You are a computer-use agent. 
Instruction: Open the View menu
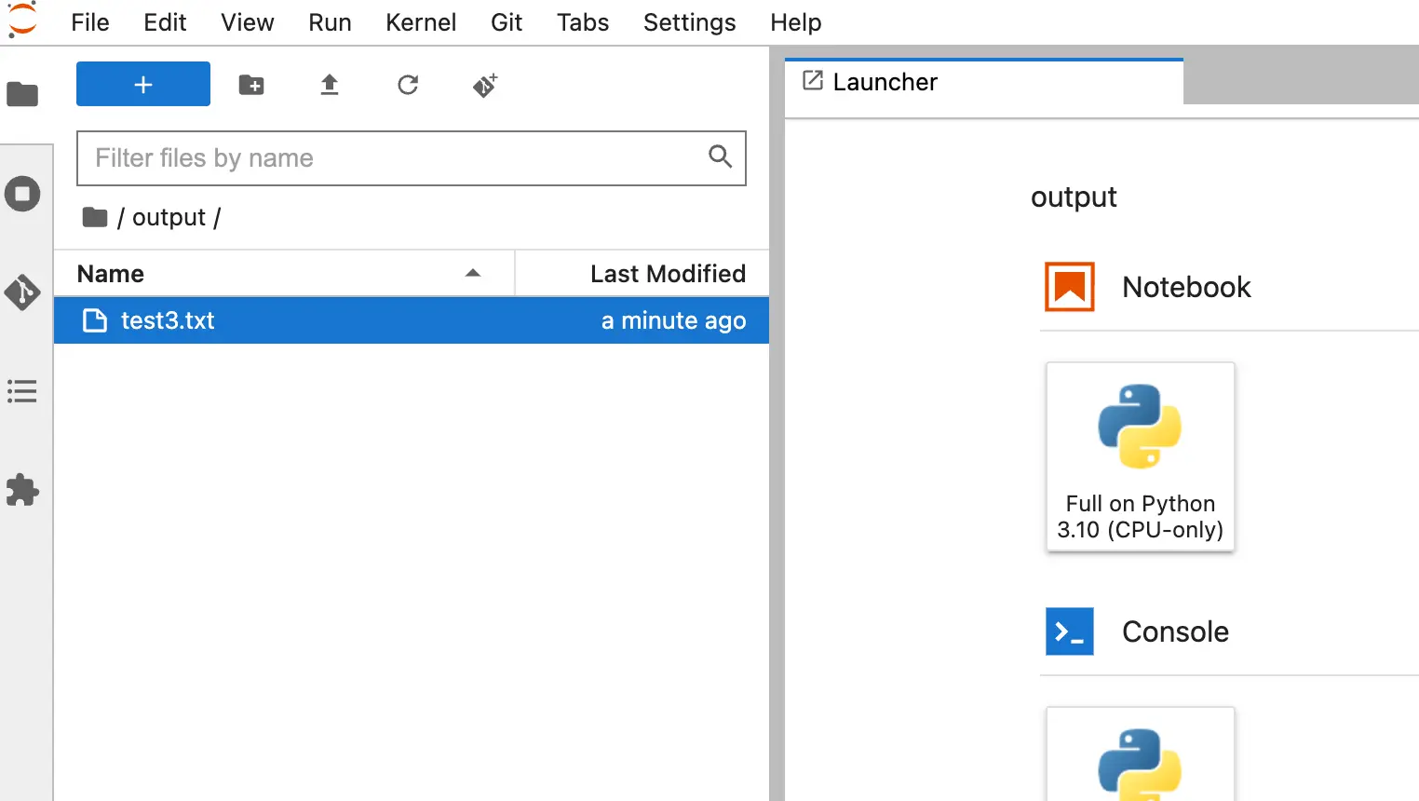click(248, 22)
